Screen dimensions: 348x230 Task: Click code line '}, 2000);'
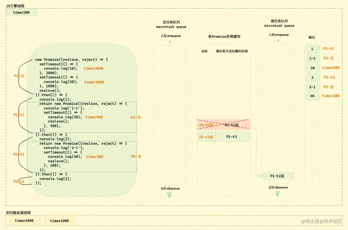click(49, 73)
